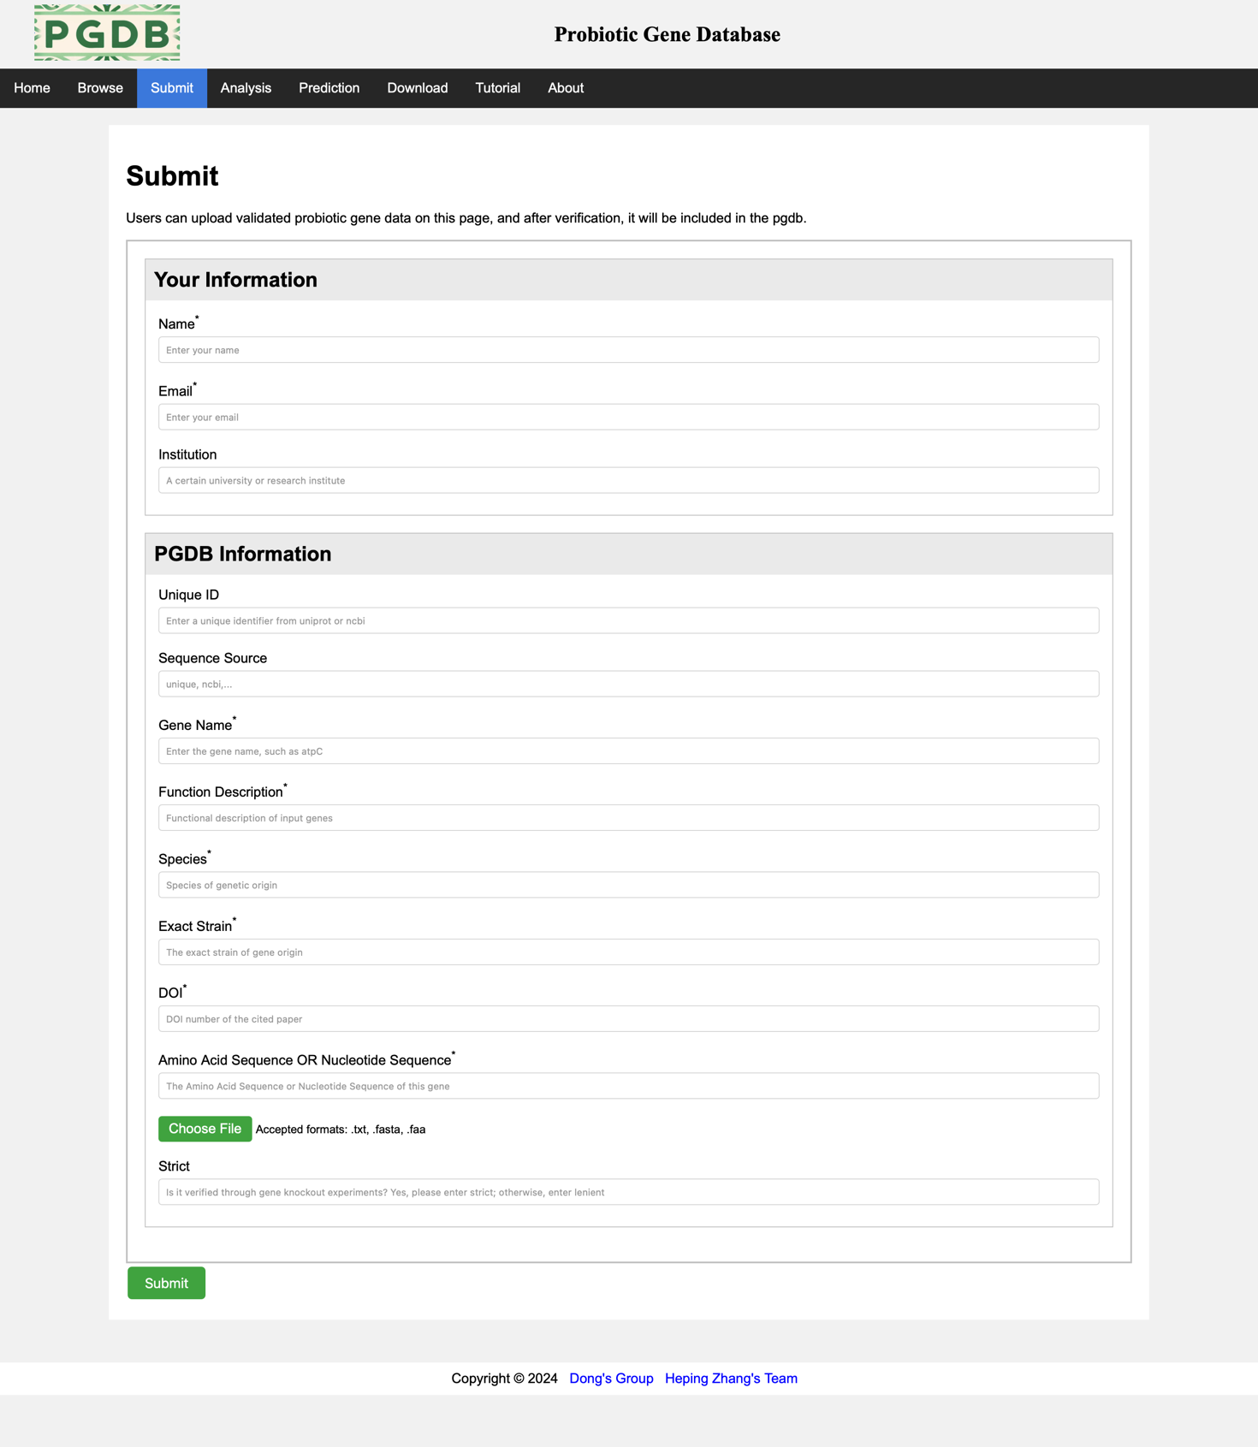Navigate to Prediction in navbar
Viewport: 1258px width, 1447px height.
(329, 88)
